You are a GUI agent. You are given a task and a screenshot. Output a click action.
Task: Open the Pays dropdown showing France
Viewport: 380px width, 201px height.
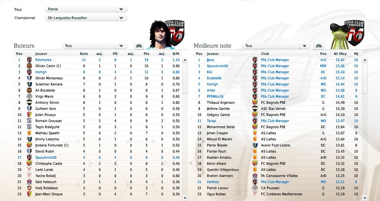pyautogui.click(x=86, y=9)
